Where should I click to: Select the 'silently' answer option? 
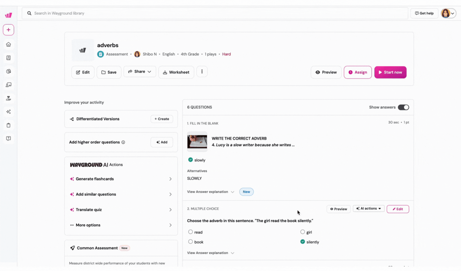[x=303, y=242]
